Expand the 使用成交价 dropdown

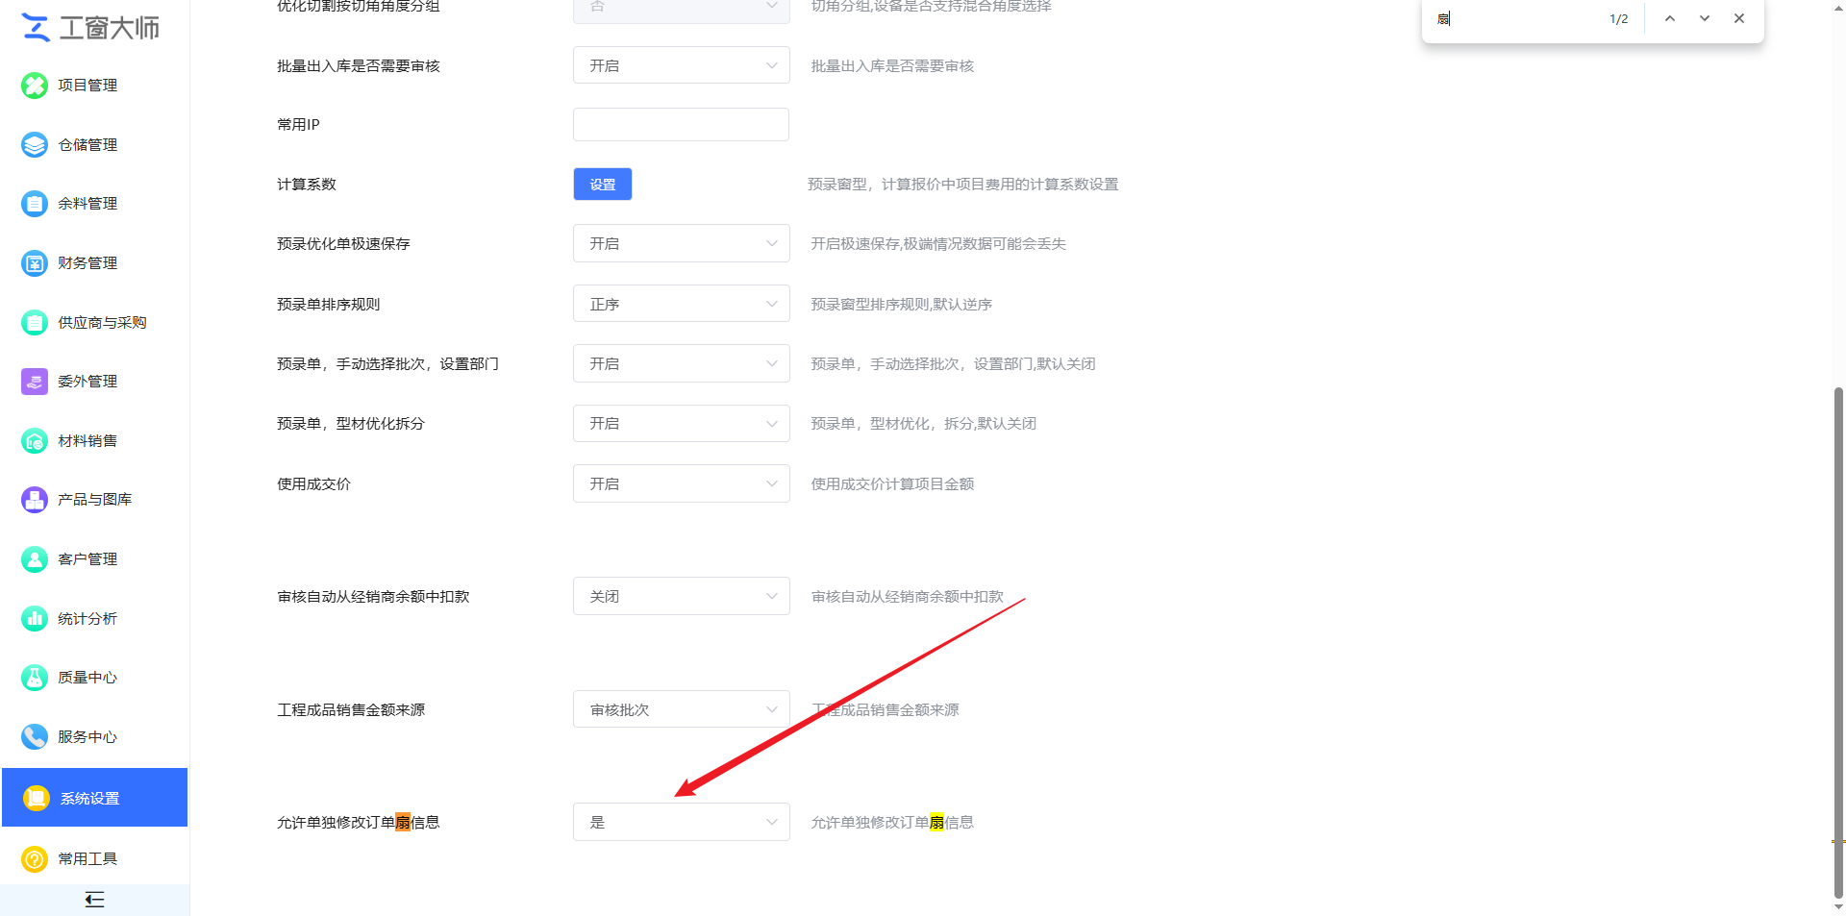682,483
